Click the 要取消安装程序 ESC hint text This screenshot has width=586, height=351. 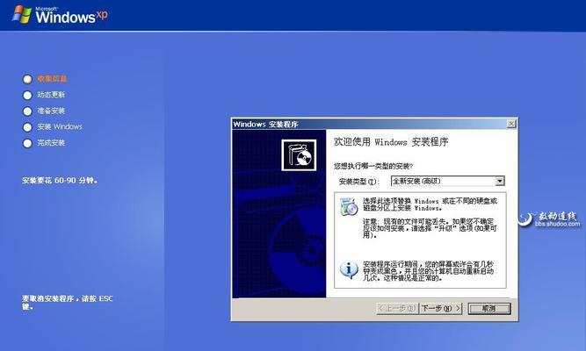(x=67, y=303)
